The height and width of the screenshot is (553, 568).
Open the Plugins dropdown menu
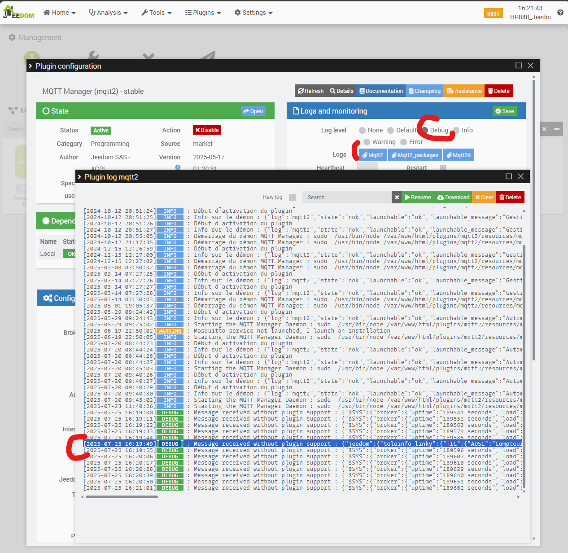203,13
